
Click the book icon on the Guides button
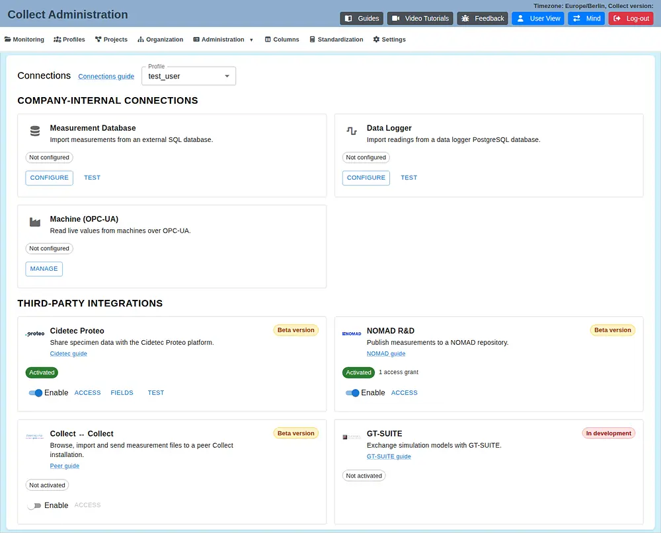(348, 18)
